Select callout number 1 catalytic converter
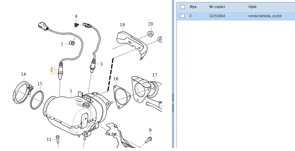Viewport: 295px width, 151px height. pos(71,91)
